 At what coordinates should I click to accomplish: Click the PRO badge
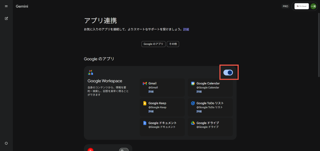[x=285, y=6]
